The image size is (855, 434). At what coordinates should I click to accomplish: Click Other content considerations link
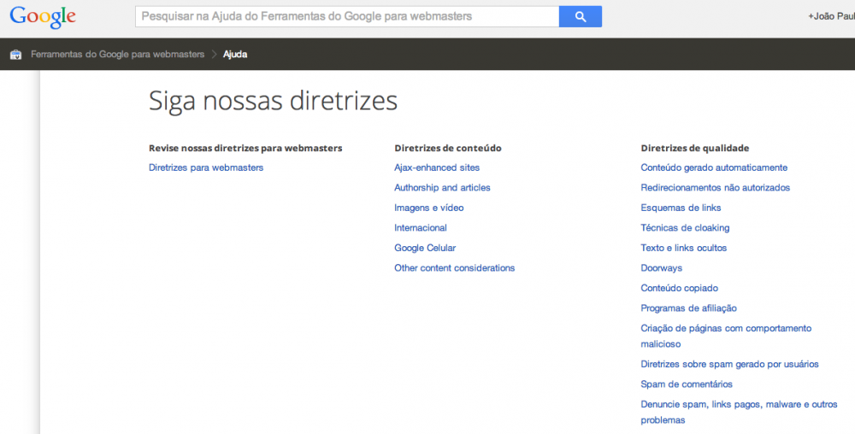454,268
